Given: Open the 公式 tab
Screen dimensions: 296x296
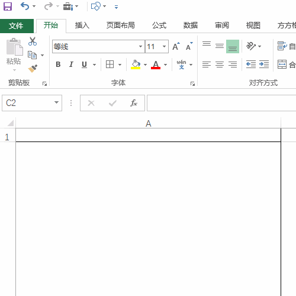Looking at the screenshot, I should coord(159,25).
